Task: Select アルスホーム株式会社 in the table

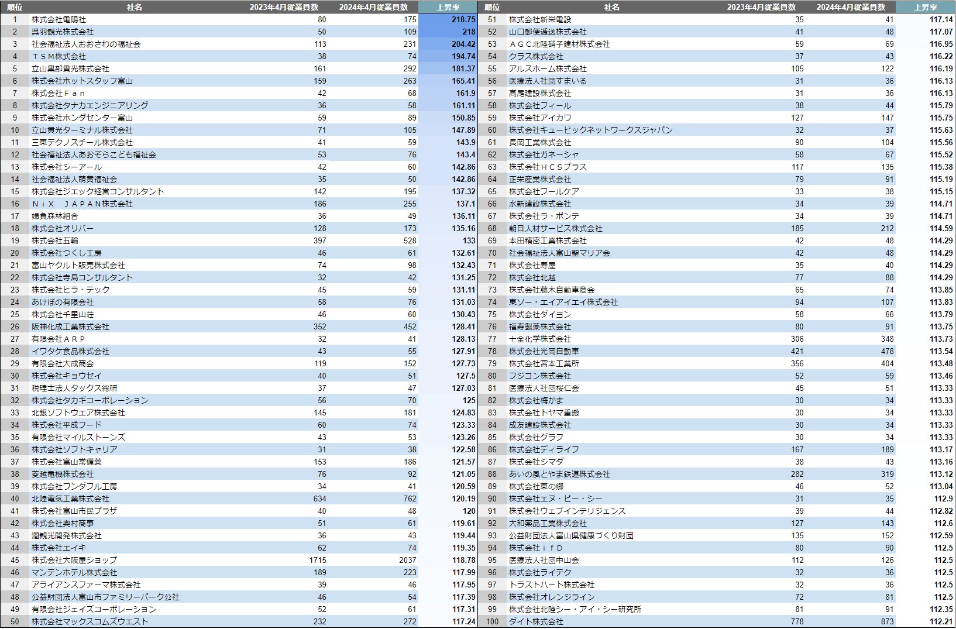Action: pyautogui.click(x=548, y=68)
